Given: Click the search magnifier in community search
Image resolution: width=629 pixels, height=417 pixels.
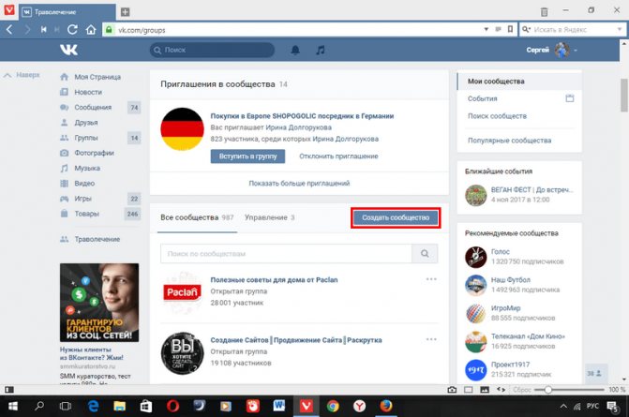Looking at the screenshot, I should (425, 253).
